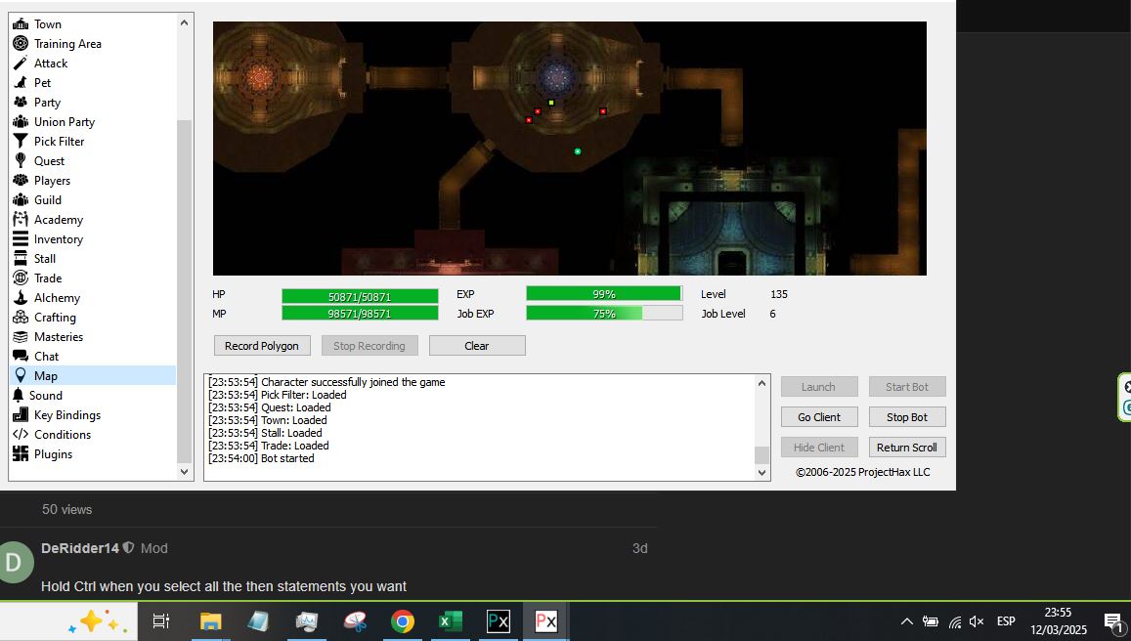Open the Pick Filter section icon
1131x641 pixels.
(x=20, y=142)
